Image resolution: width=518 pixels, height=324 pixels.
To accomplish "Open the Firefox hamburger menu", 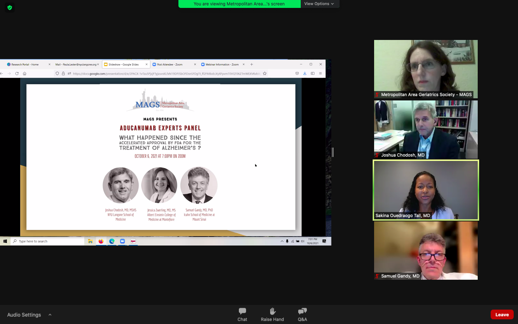I will (320, 73).
